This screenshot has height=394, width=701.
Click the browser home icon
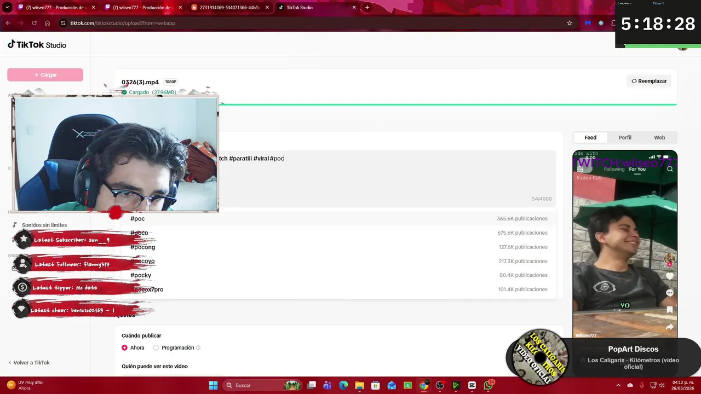click(x=47, y=23)
